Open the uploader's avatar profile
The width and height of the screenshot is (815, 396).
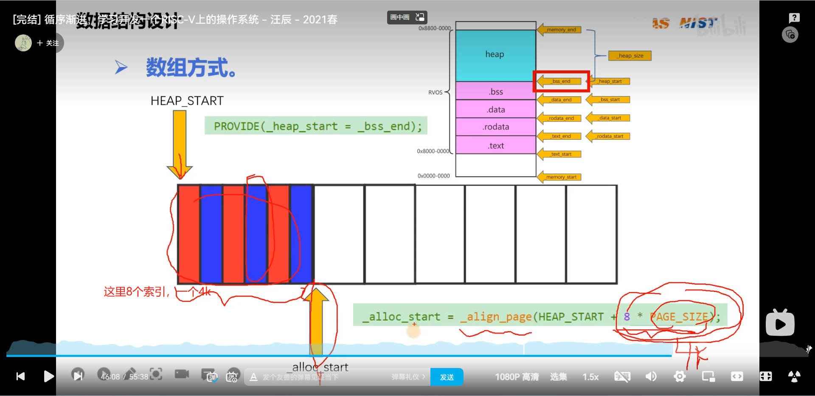23,43
